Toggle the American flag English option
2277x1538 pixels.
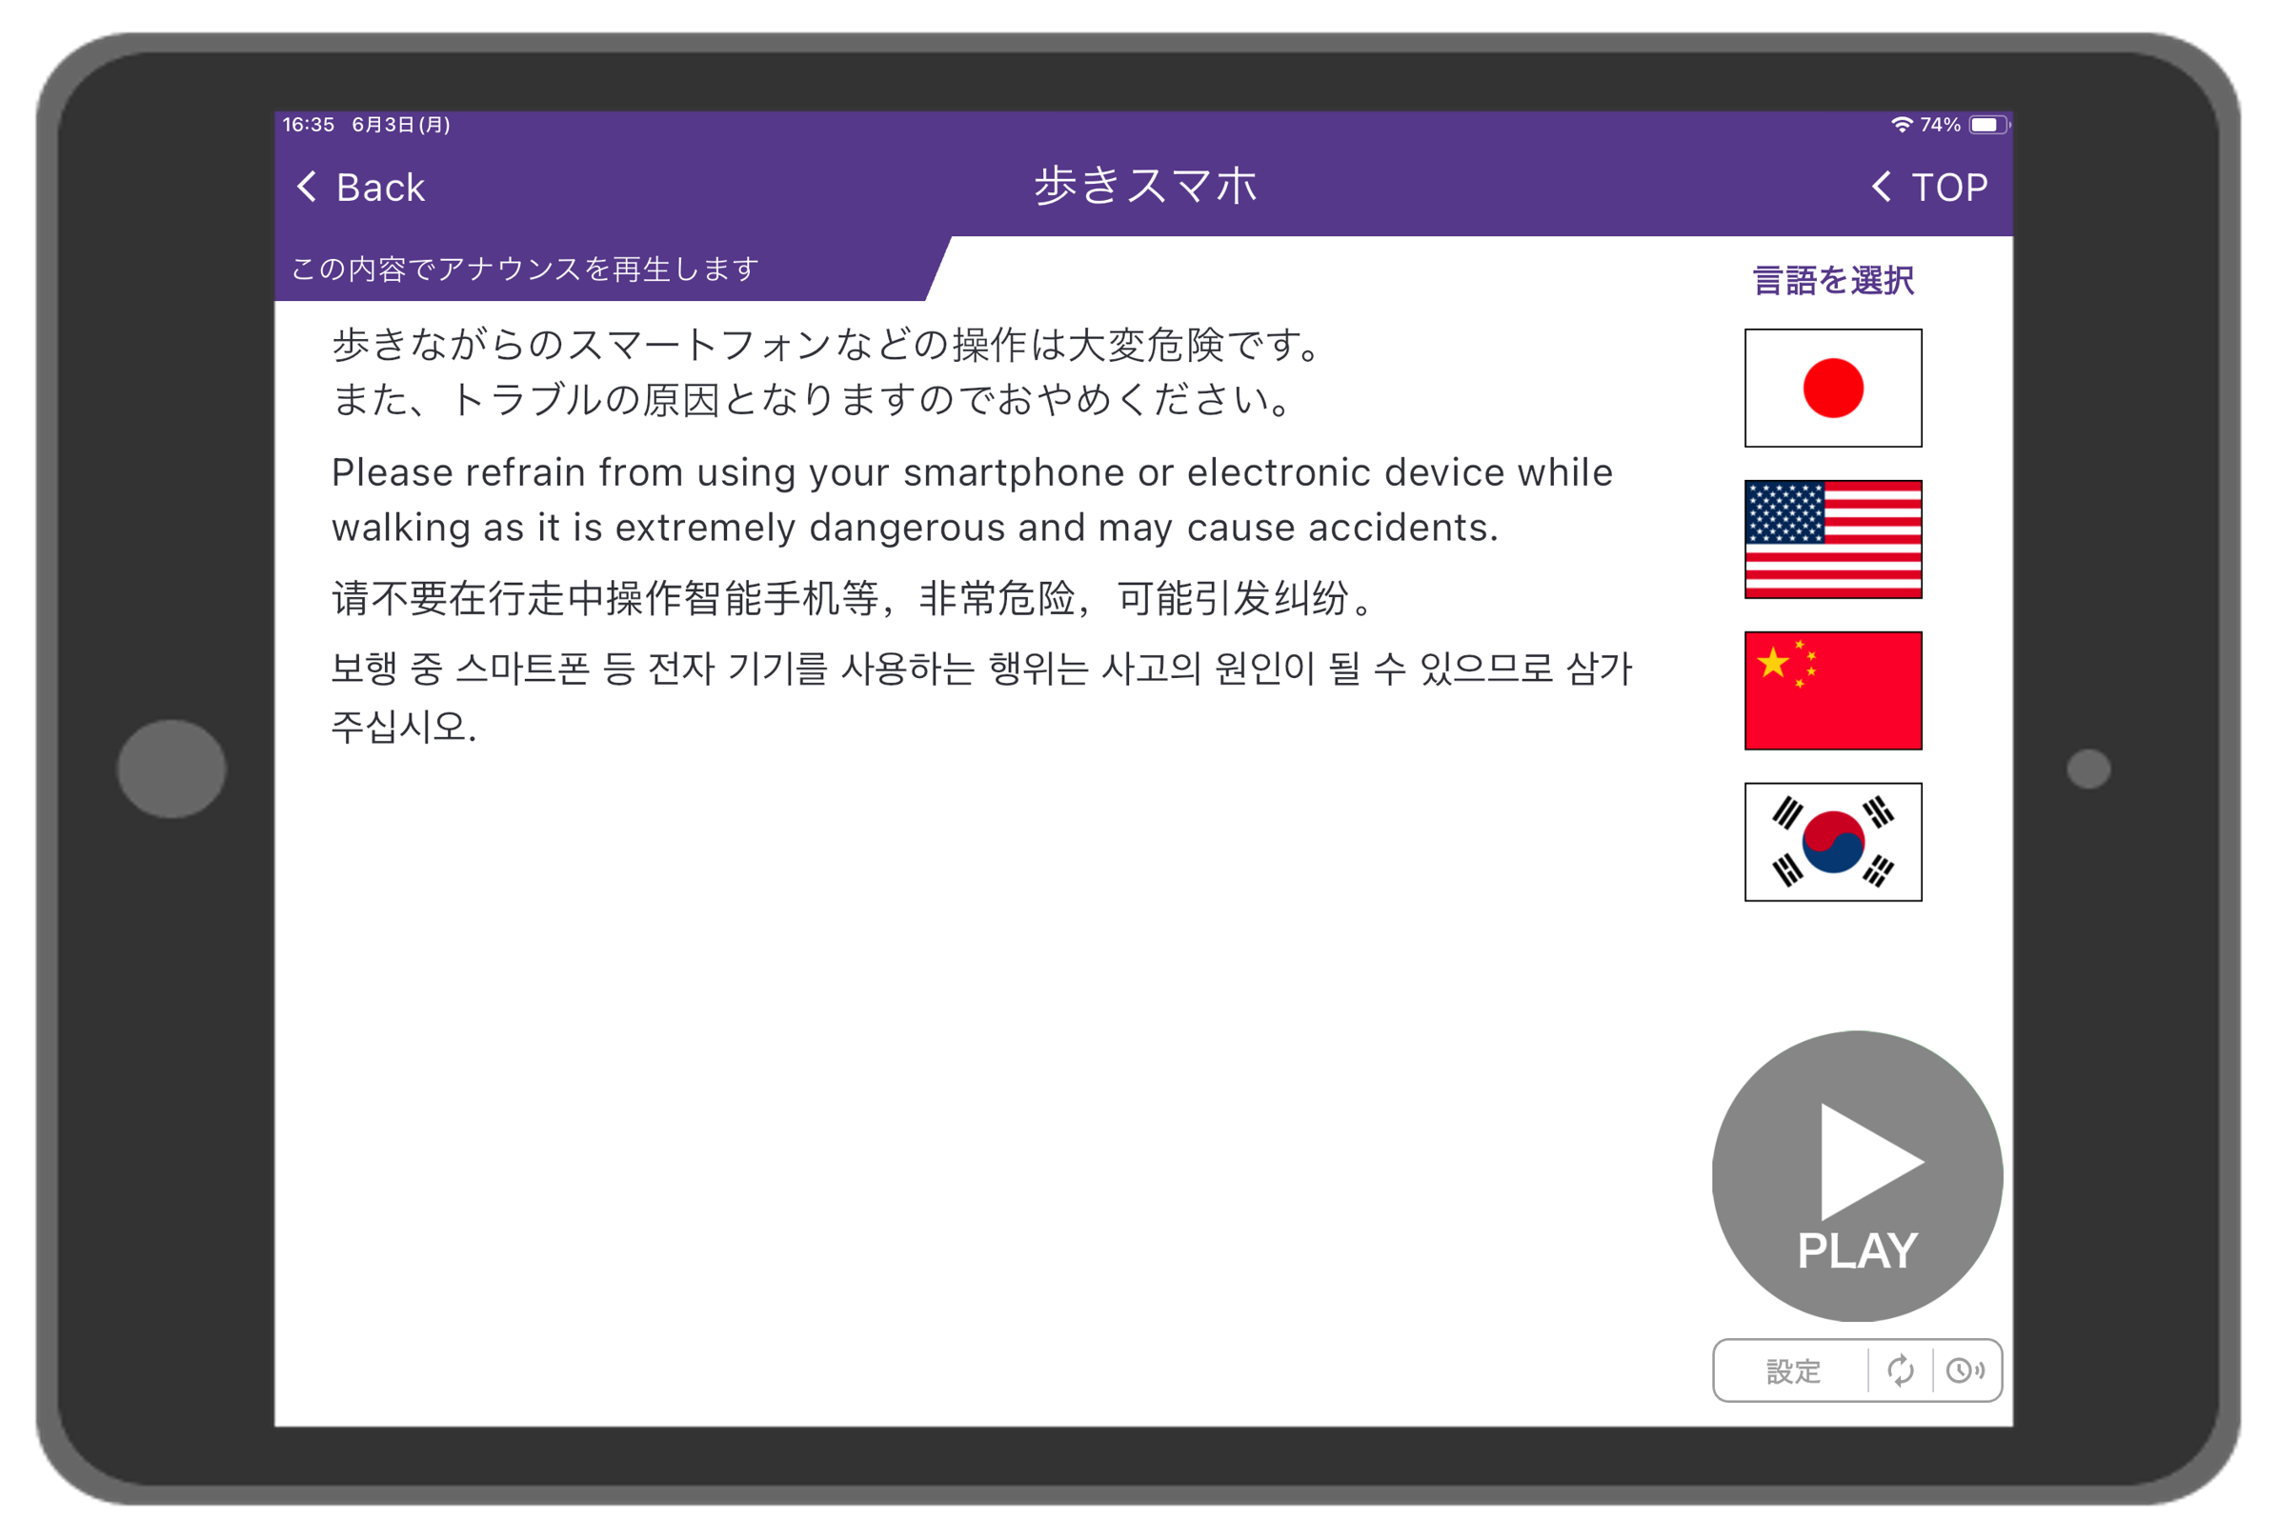pos(1832,539)
